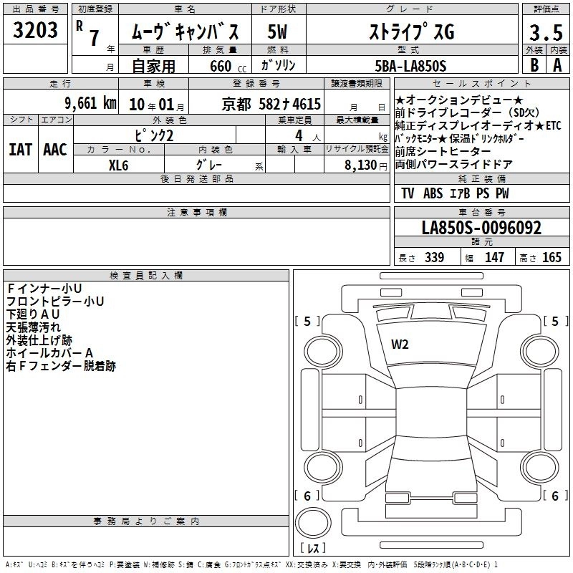Select the IAT shift type cell
Viewport: 573px width, 573px height.
[x=21, y=149]
